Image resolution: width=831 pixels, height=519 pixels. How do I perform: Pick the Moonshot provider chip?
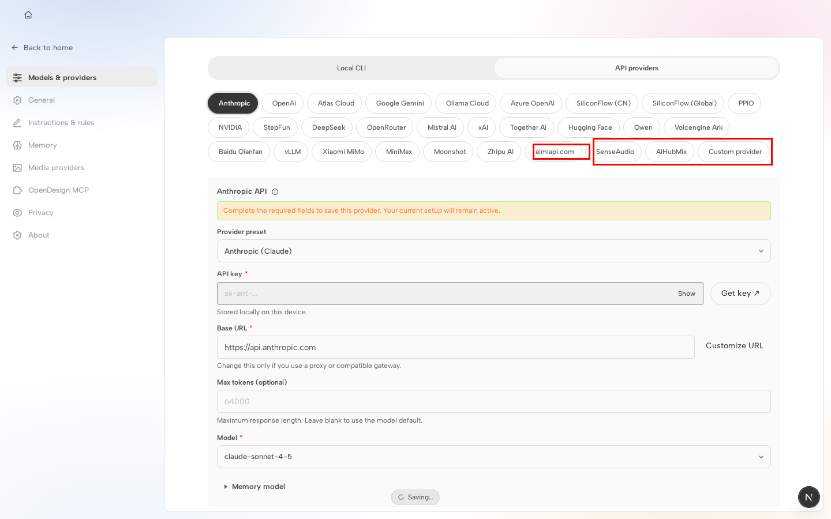[x=449, y=152]
